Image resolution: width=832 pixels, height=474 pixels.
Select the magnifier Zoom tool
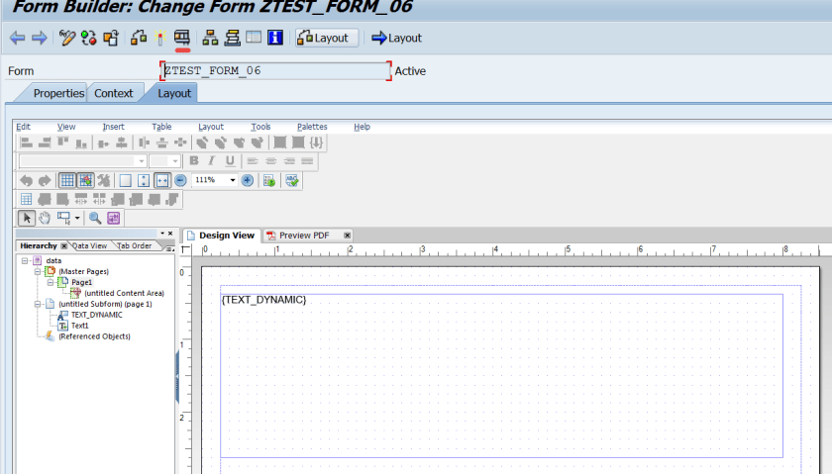(96, 218)
